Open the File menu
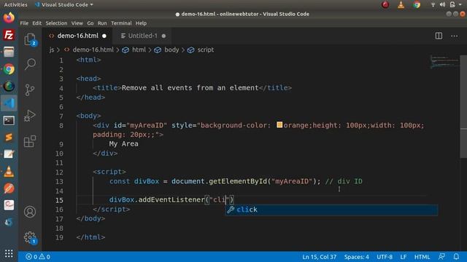Image resolution: width=467 pixels, height=262 pixels. coord(24,23)
